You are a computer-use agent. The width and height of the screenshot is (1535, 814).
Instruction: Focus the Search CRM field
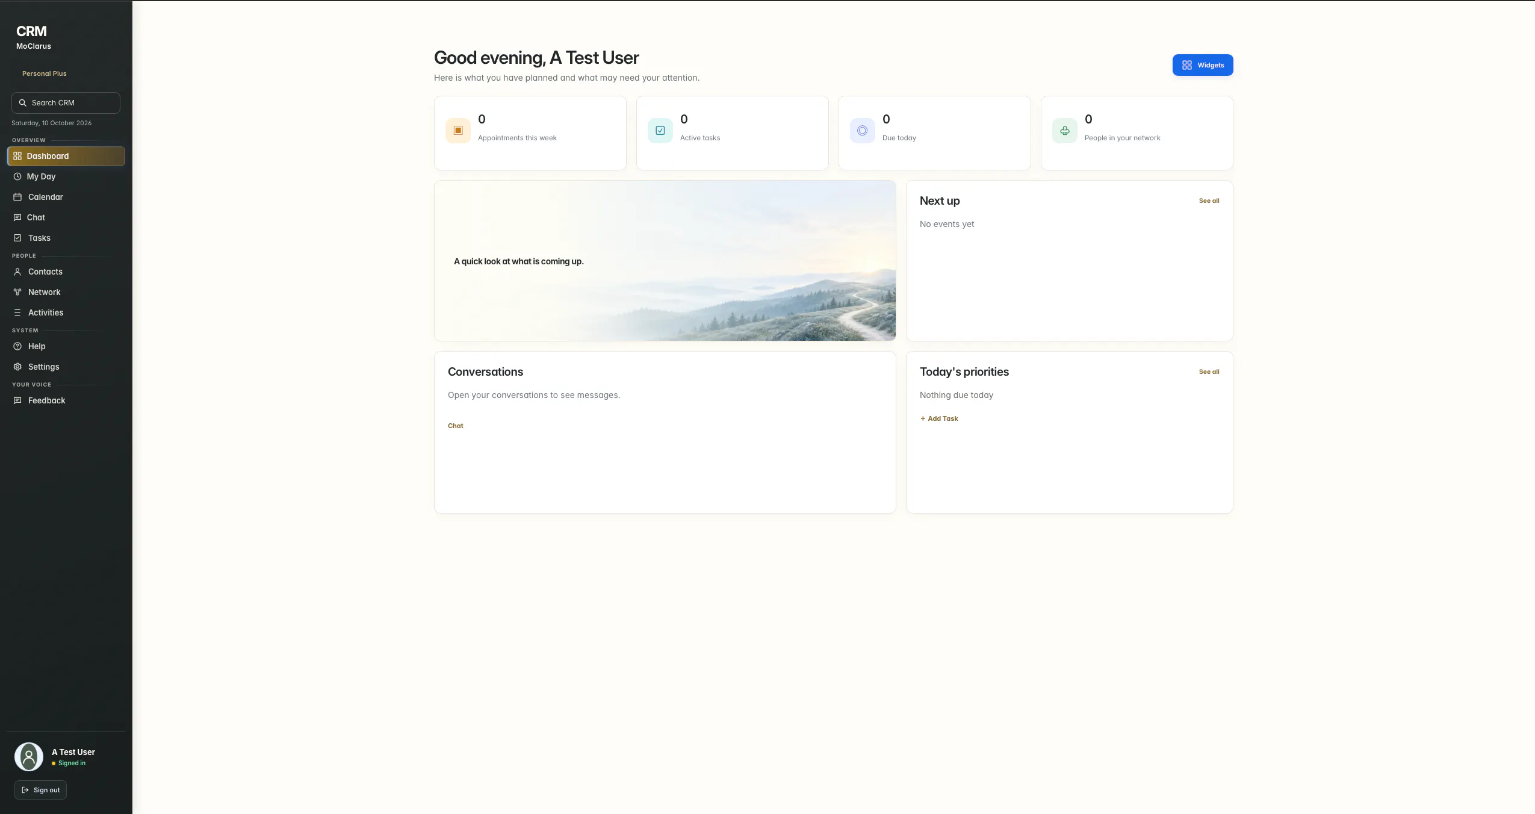[x=66, y=103]
